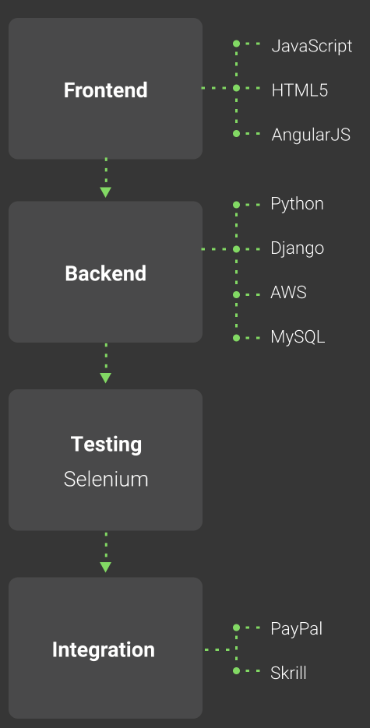Click the HTML5 label
This screenshot has height=728, width=370.
(299, 90)
